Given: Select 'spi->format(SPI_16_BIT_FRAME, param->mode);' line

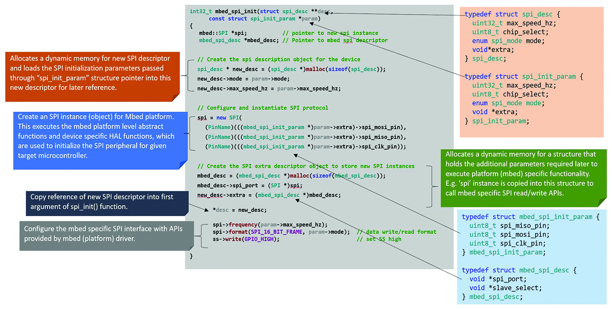Looking at the screenshot, I should [281, 232].
